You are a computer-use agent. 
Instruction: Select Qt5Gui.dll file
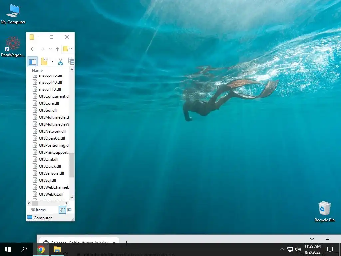[x=48, y=110]
